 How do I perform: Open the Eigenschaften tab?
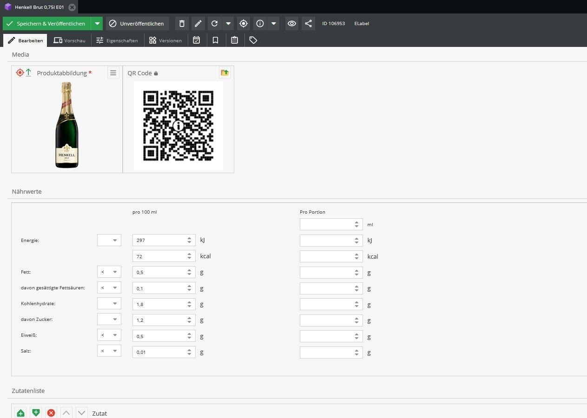click(x=117, y=40)
